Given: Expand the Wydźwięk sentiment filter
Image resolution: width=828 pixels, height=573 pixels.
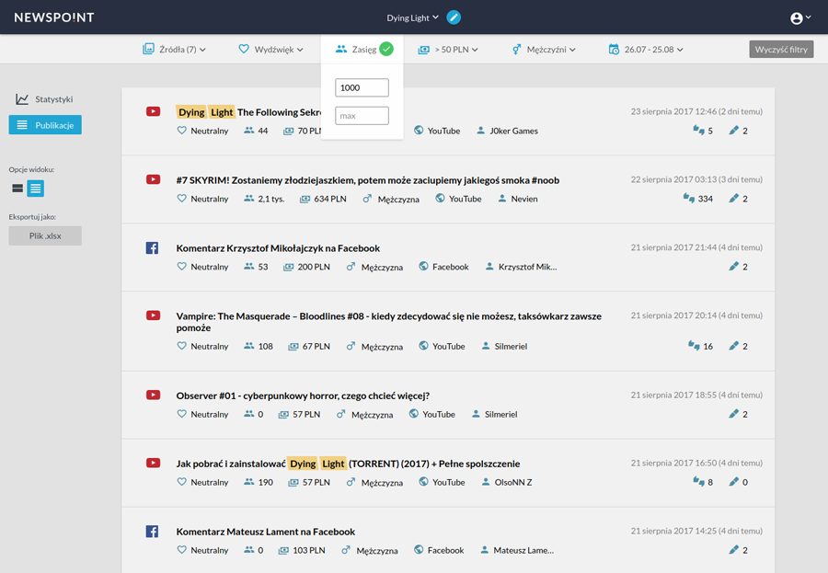Looking at the screenshot, I should click(x=270, y=49).
